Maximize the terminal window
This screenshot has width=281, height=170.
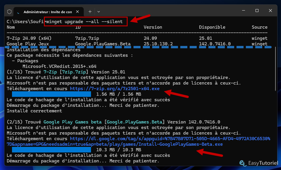pyautogui.click(x=257, y=11)
